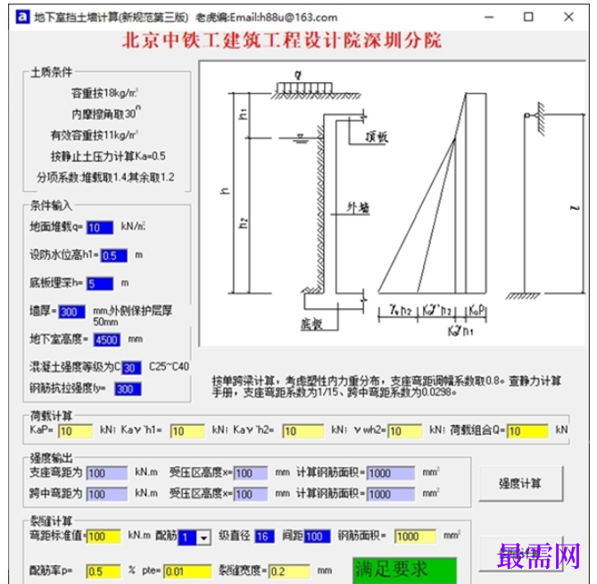Viewport: 597px width, 584px height.
Task: Minimize the basement retaining wall calculator window
Action: (489, 17)
